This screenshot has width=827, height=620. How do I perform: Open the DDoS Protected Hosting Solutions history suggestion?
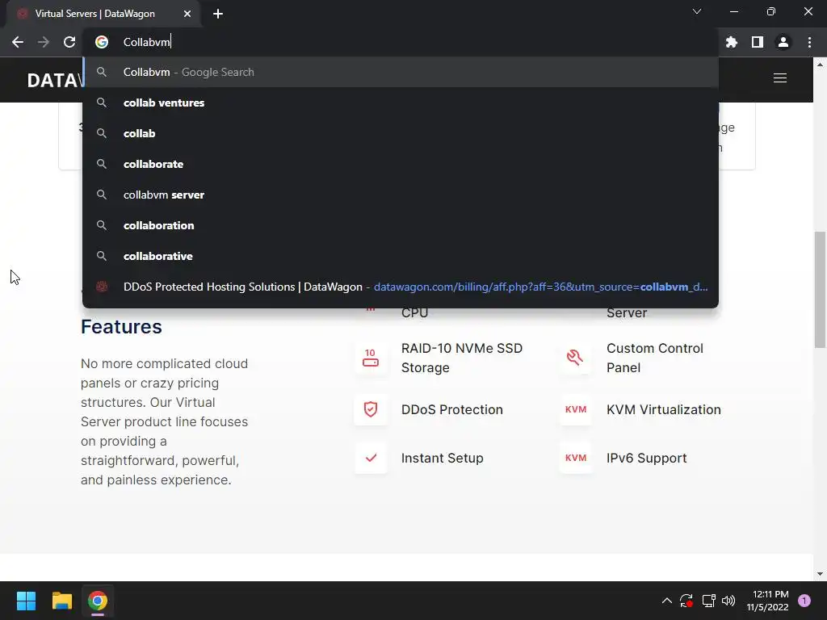click(401, 287)
